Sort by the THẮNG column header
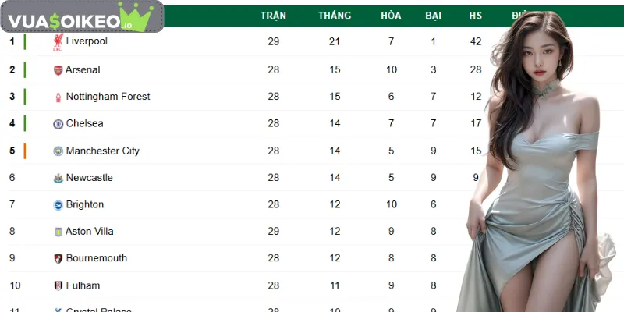624x312 pixels. click(335, 16)
